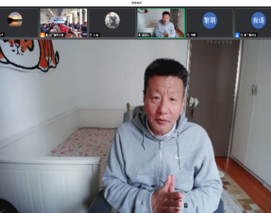Screen dimensions: 271x213
Task: Click the blue person icon on 会场 tile
Action: (x=237, y=35)
